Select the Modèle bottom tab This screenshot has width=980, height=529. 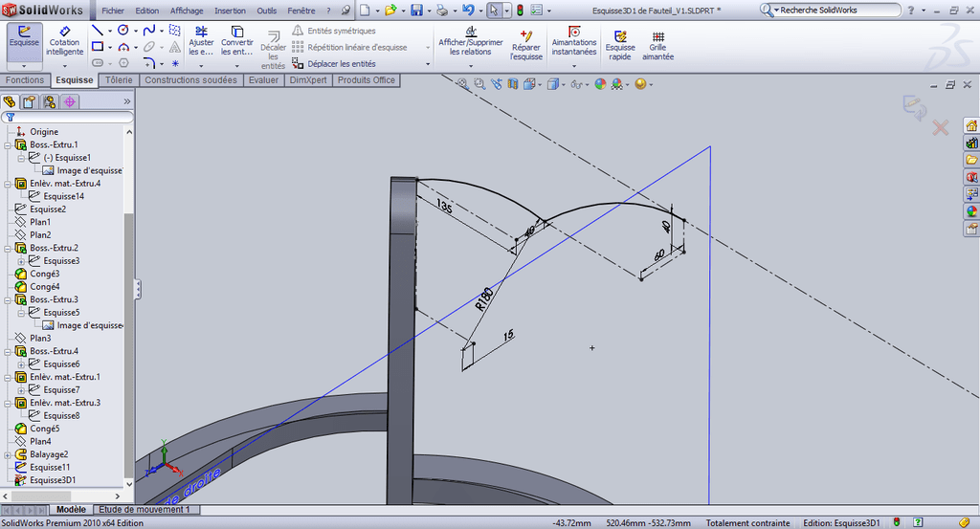(71, 510)
